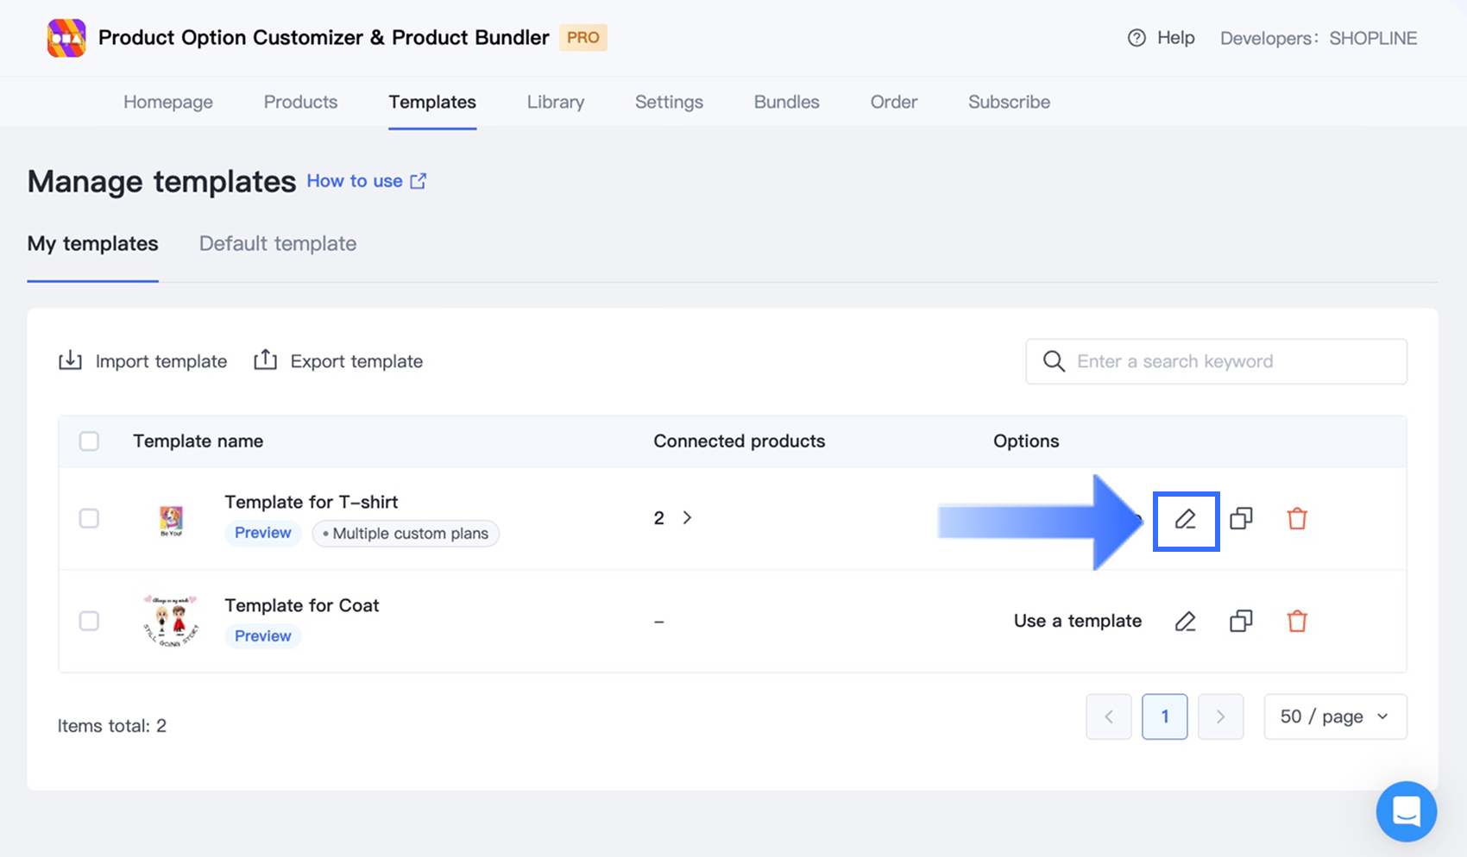
Task: Open the live chat bubble
Action: click(x=1406, y=811)
